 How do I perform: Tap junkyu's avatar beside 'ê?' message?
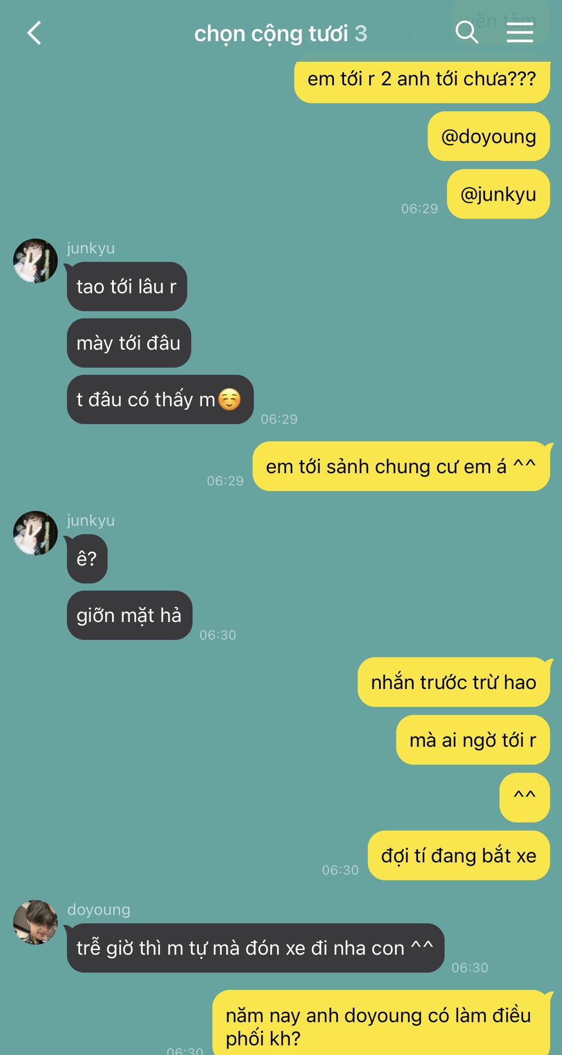click(x=35, y=533)
